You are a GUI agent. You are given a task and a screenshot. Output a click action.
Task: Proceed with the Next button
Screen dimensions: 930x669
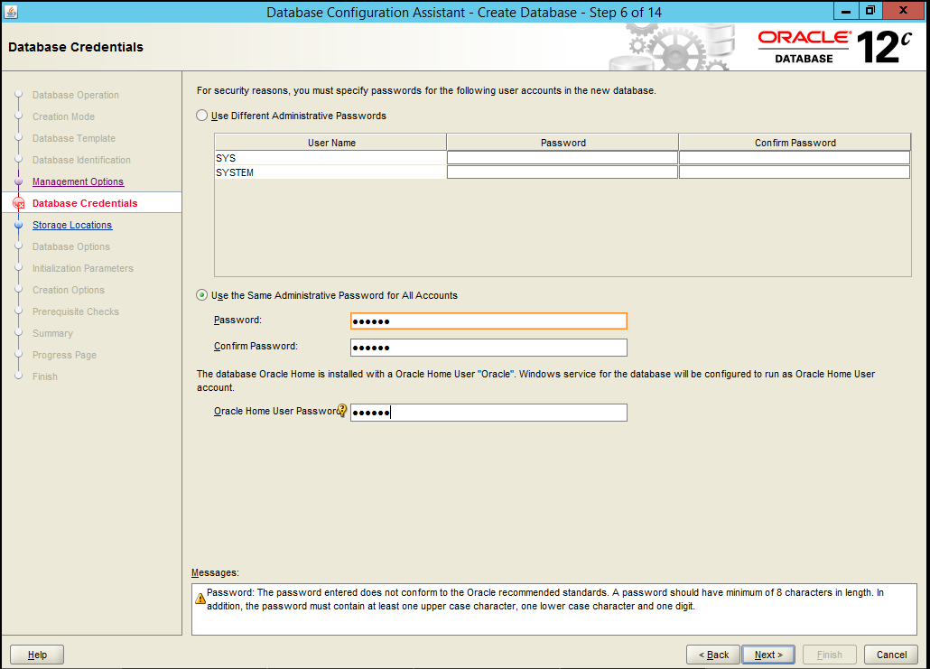768,655
